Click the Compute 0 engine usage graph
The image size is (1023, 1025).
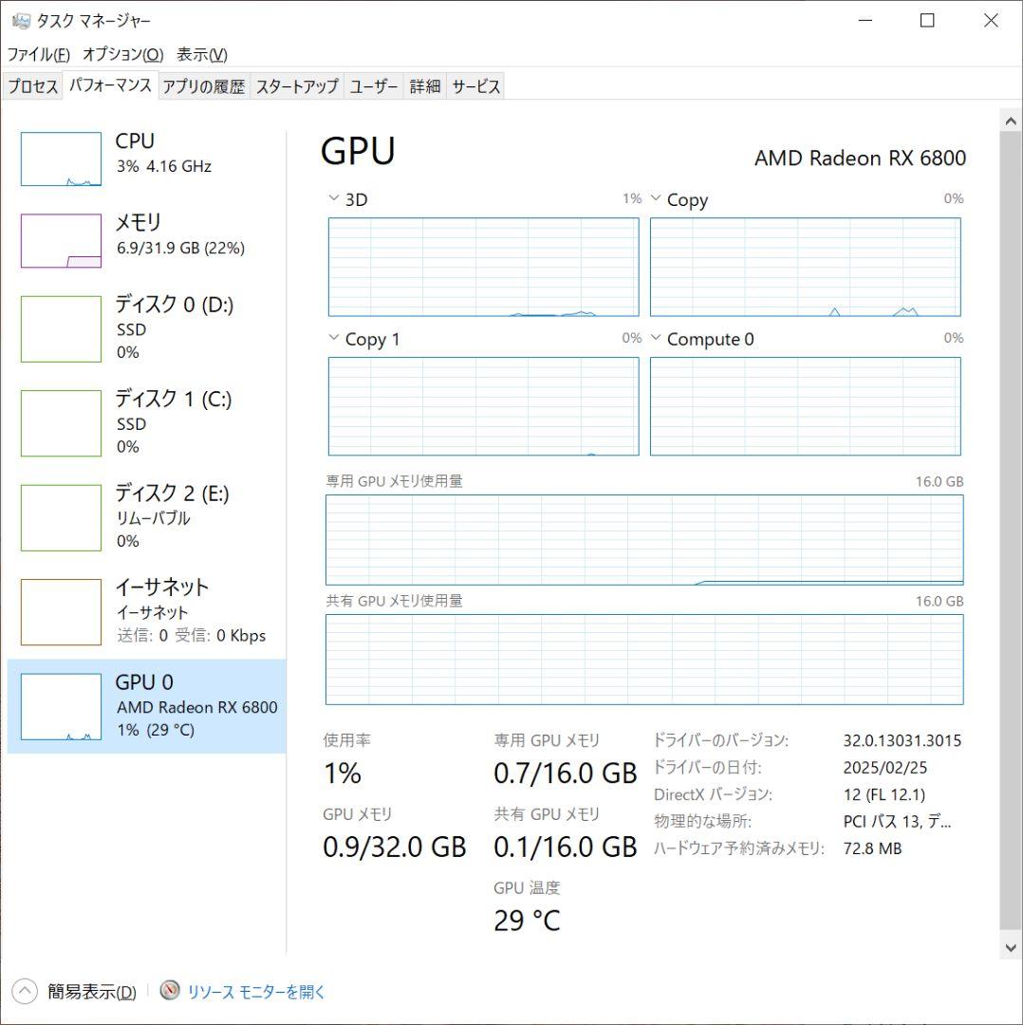tap(806, 406)
